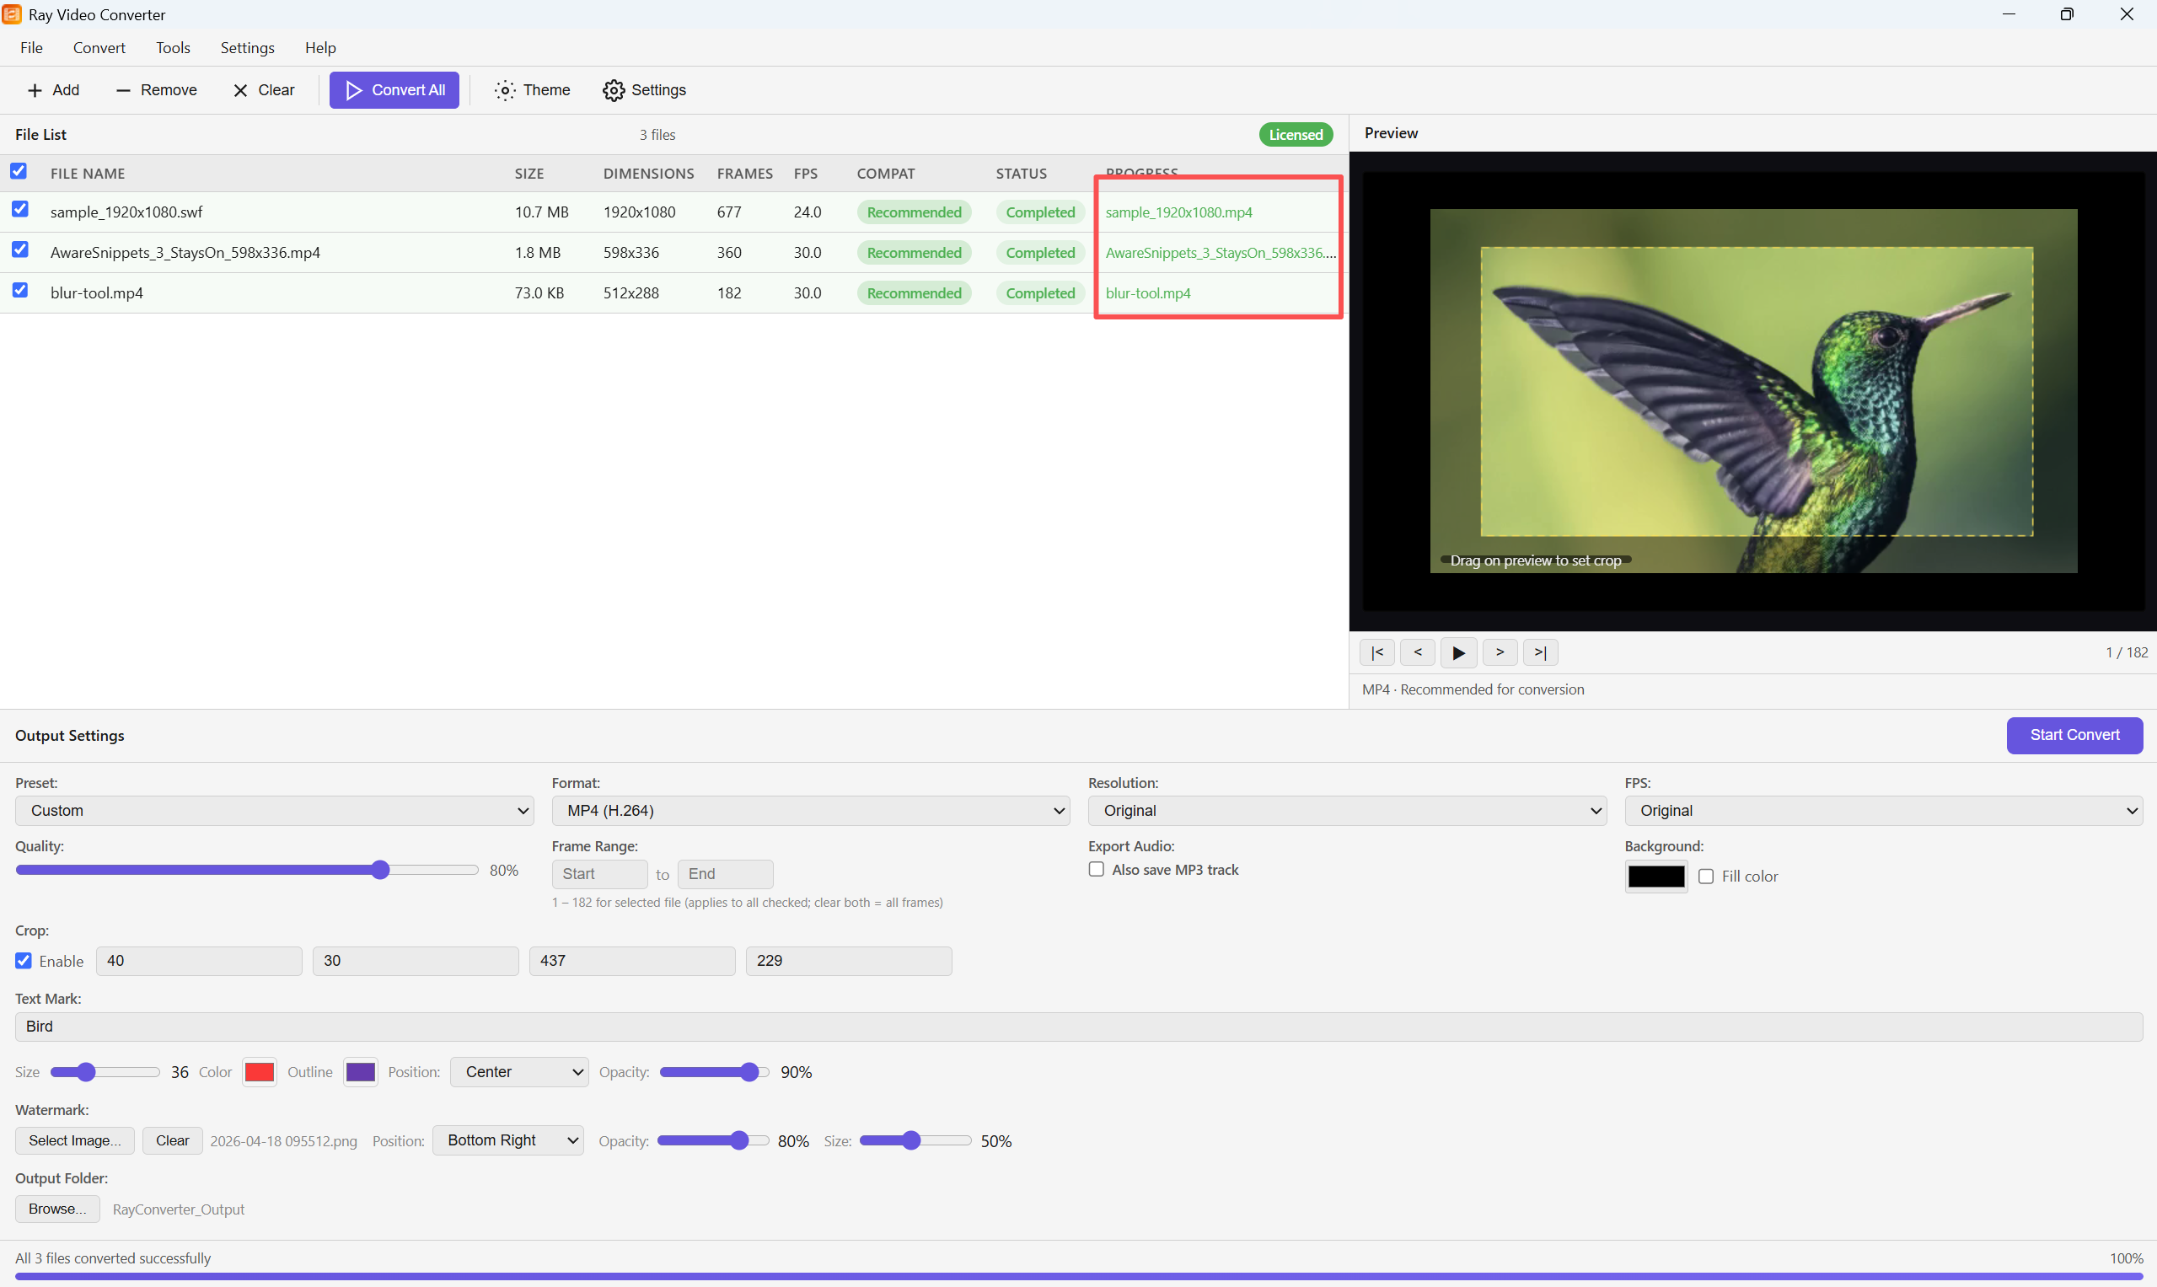The width and height of the screenshot is (2157, 1287).
Task: Click the FILE NAME column header
Action: [88, 174]
